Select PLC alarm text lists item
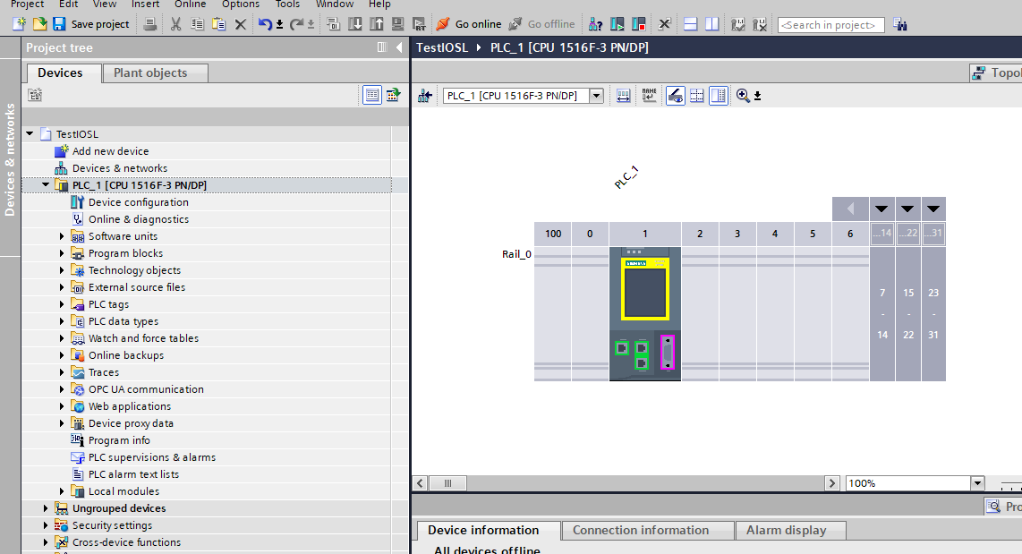 [133, 473]
